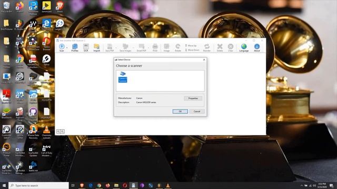Click the zoom in magnifier in scanner window
Screen dimensions: 337x189
(x=62, y=132)
